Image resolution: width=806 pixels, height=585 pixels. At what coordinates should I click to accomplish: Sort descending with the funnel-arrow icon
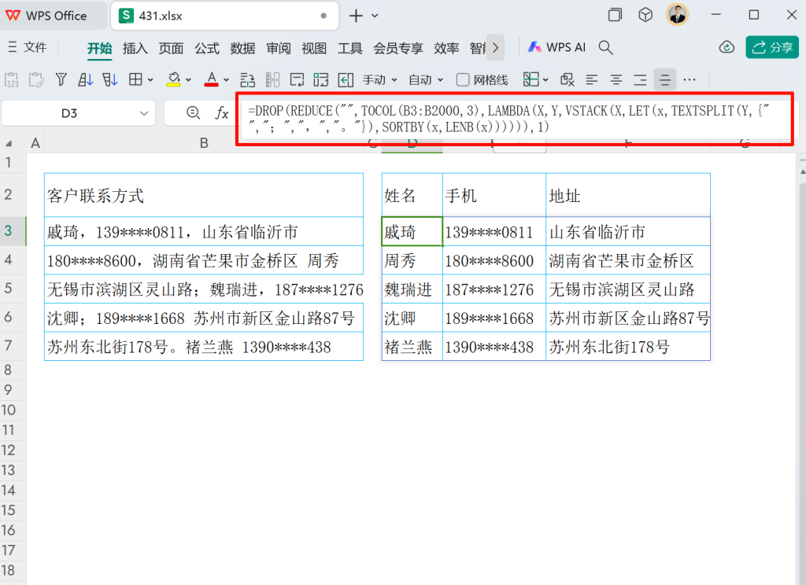point(110,79)
